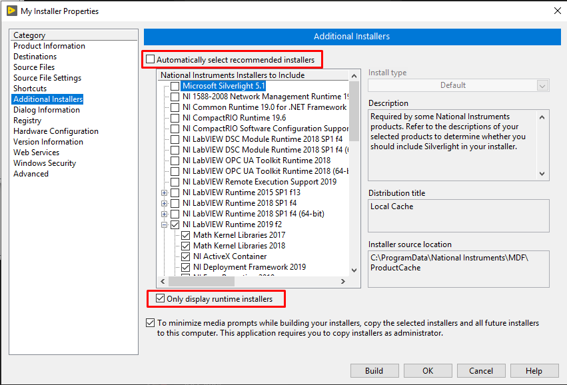Click the Distribution title field
The height and width of the screenshot is (385, 567).
[458, 216]
